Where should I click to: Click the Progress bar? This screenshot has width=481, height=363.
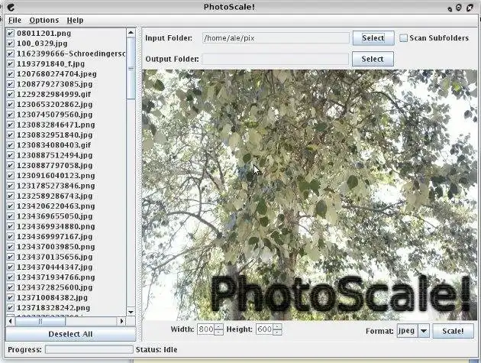point(89,349)
